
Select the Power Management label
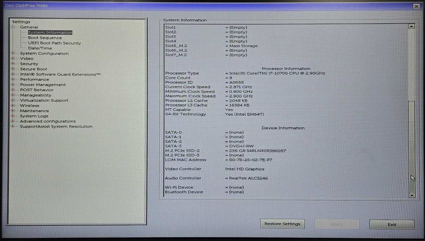pyautogui.click(x=43, y=85)
